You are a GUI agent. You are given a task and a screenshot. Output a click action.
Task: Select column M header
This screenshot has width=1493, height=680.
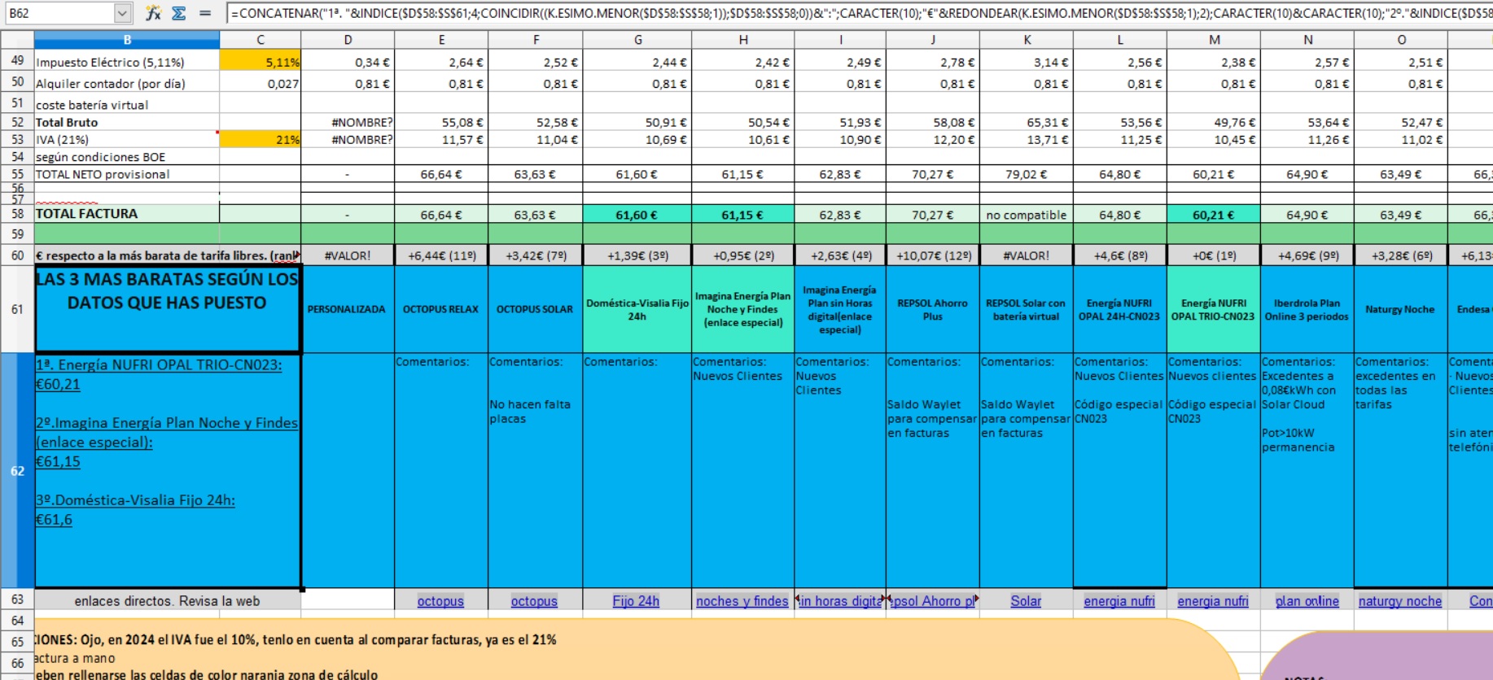click(1214, 40)
